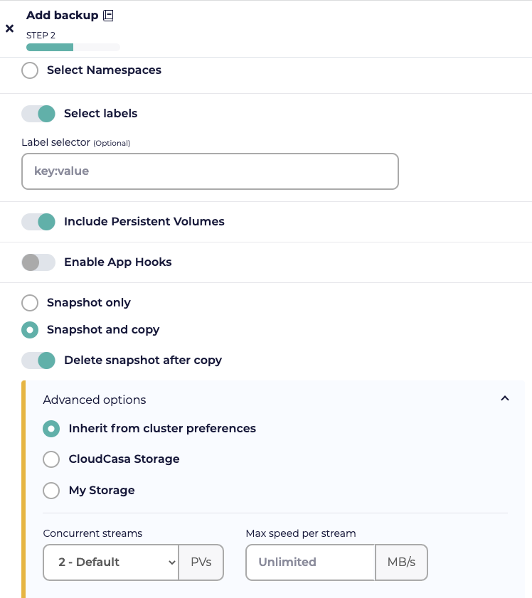Image resolution: width=532 pixels, height=598 pixels.
Task: Turn off Delete snapshot after copy
Action: coord(38,361)
